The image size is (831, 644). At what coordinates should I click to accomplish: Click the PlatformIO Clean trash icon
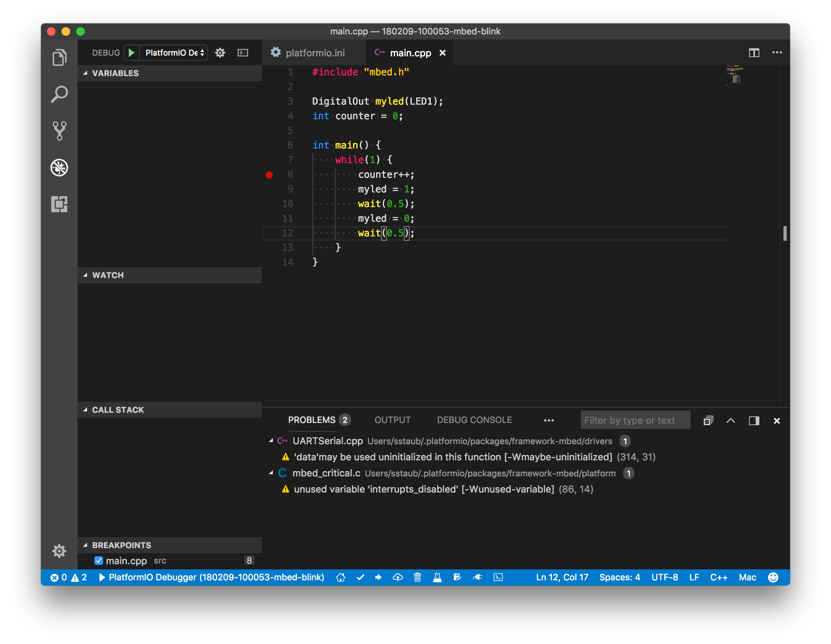[417, 577]
